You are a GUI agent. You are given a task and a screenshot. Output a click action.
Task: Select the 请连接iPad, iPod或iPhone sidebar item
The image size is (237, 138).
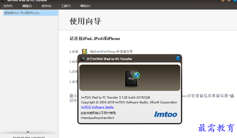[31, 13]
